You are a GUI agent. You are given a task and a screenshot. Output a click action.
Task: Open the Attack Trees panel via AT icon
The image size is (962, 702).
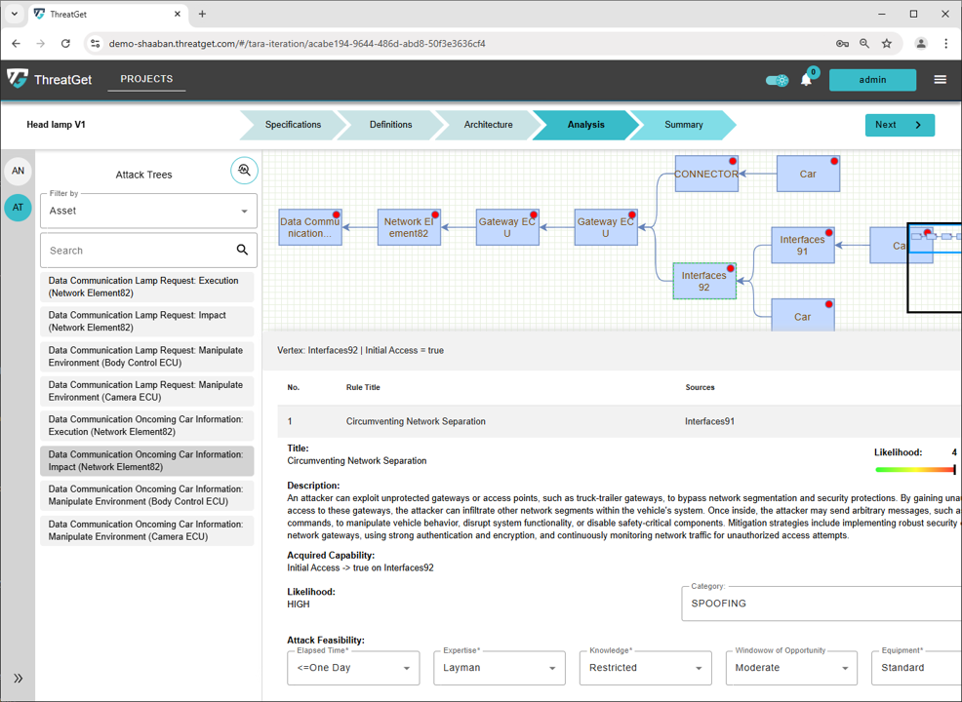coord(18,208)
